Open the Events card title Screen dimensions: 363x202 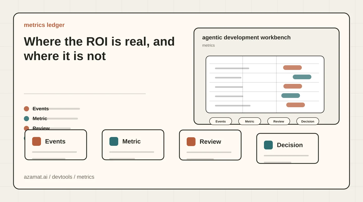(x=55, y=141)
